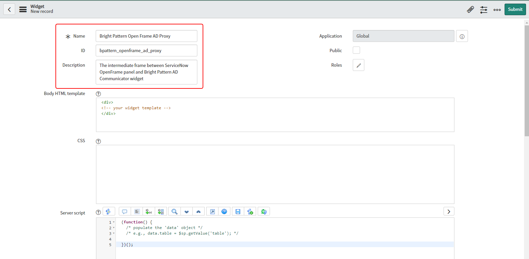Toggle syntax highlighting in Server script toolbar
Viewport: 529px width, 259px height.
(109, 211)
